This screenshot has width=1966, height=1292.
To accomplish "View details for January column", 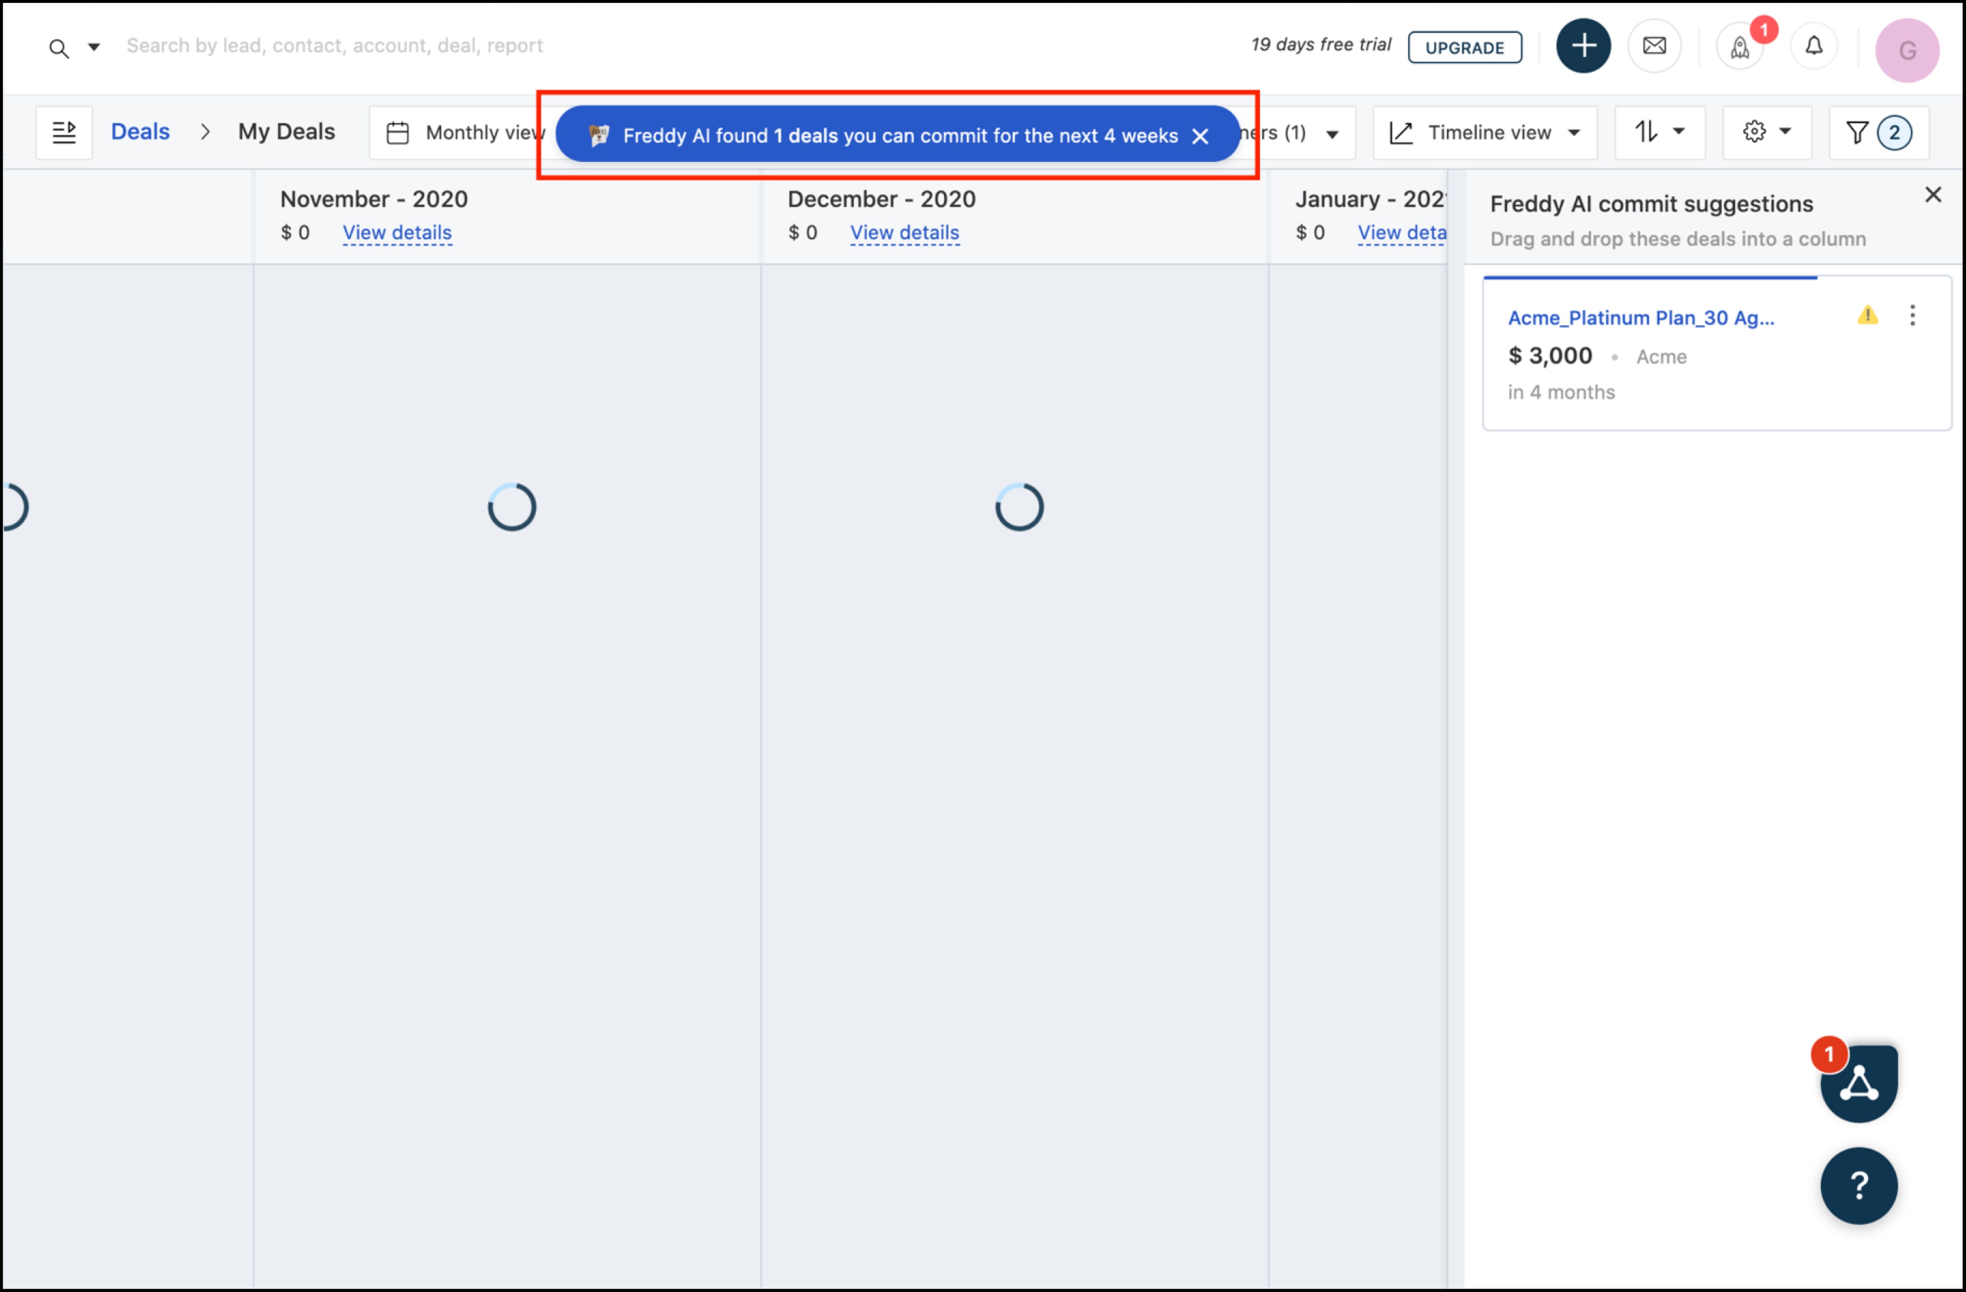I will click(1402, 233).
